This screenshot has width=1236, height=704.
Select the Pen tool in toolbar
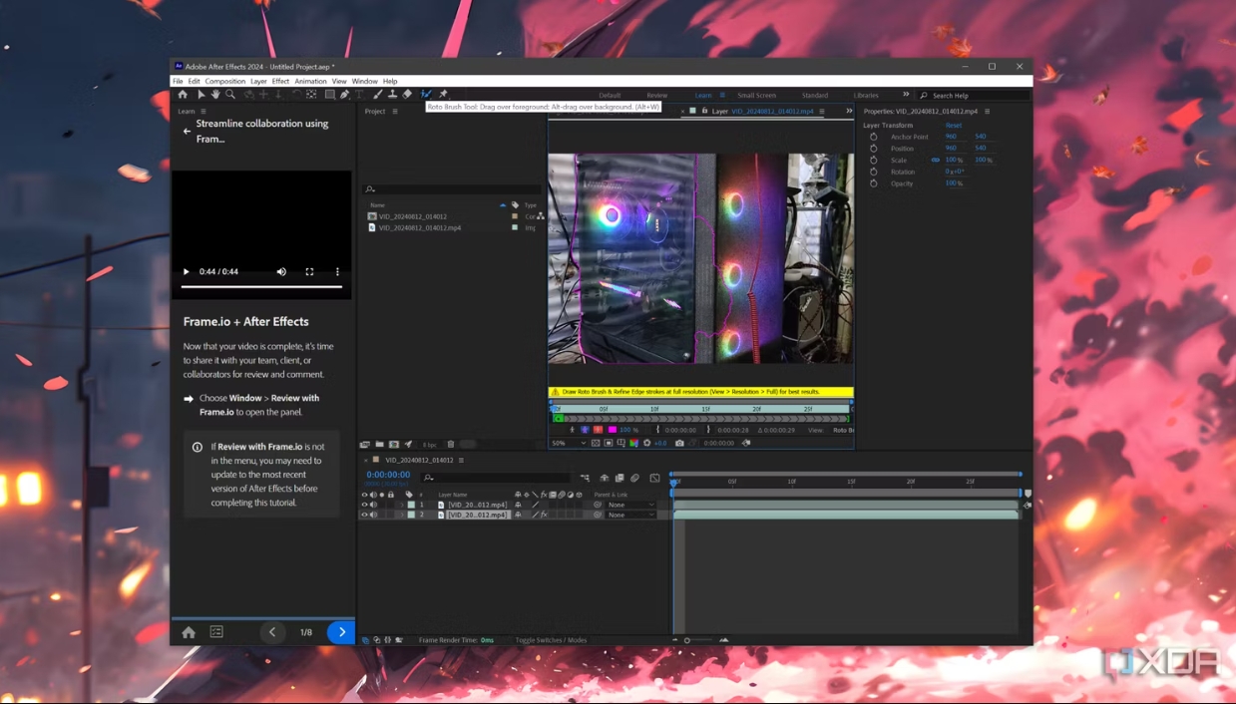pyautogui.click(x=344, y=94)
